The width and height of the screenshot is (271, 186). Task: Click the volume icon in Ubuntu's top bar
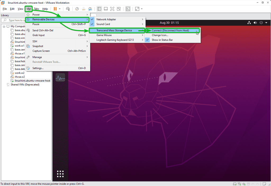click(x=255, y=23)
